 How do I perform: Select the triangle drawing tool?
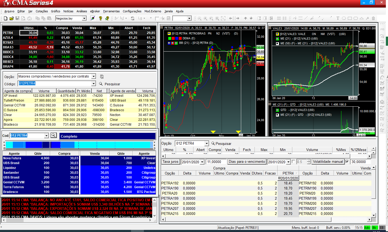coord(362,18)
